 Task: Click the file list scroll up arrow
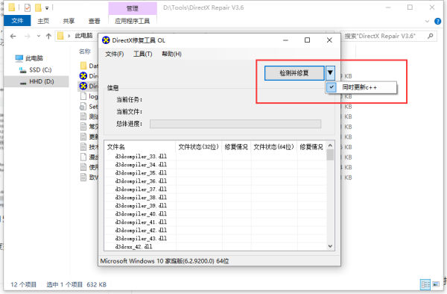(x=330, y=146)
